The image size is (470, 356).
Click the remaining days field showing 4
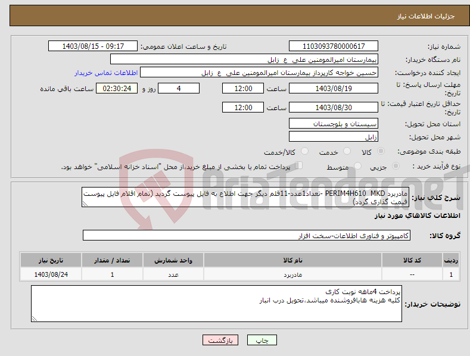click(179, 88)
